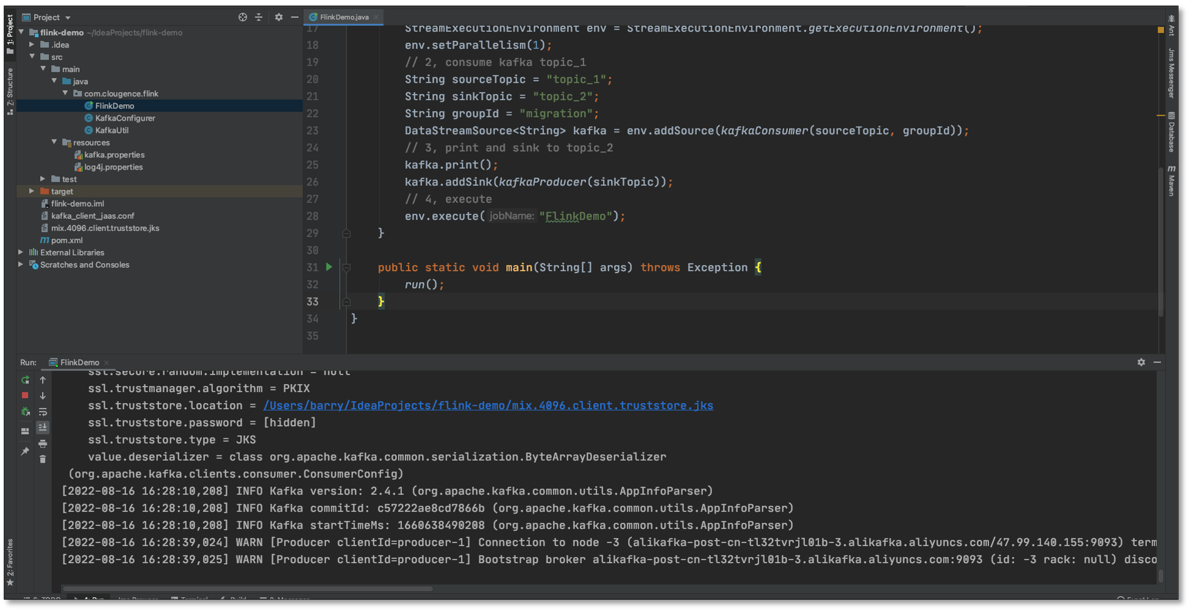Collapse all in Project panel toolbar

259,17
